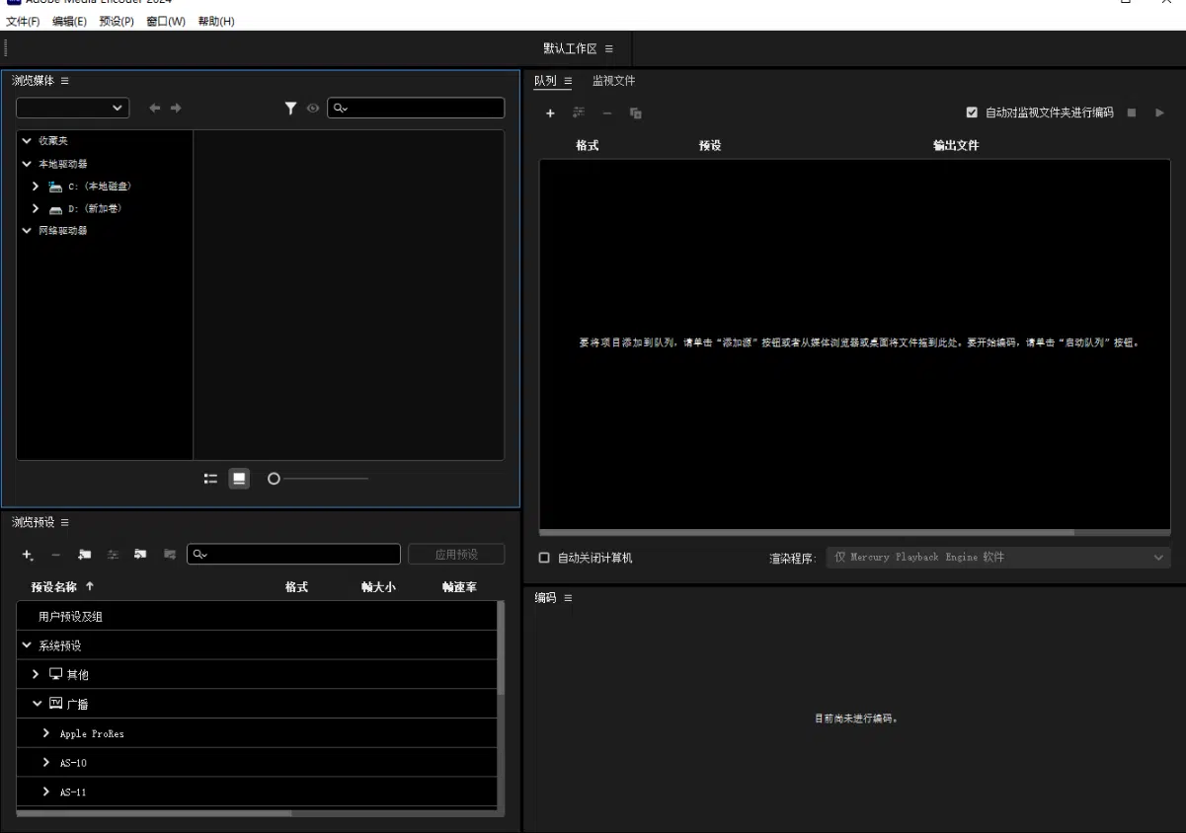
Task: Open the 渲染程序 Mercury Playback Engine dropdown
Action: click(999, 558)
